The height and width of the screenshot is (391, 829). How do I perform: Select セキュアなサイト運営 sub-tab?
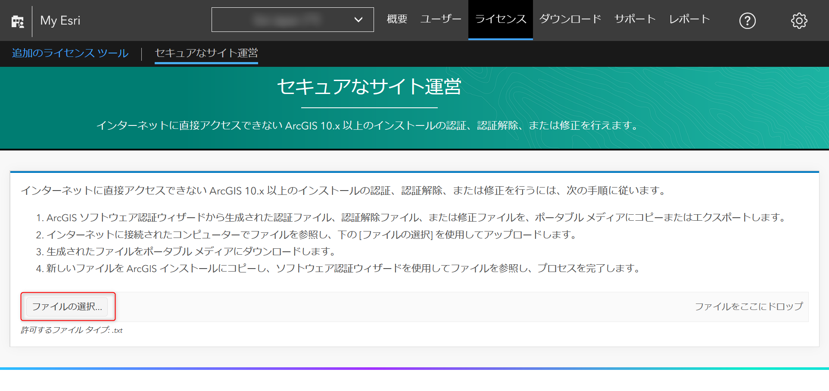point(206,53)
